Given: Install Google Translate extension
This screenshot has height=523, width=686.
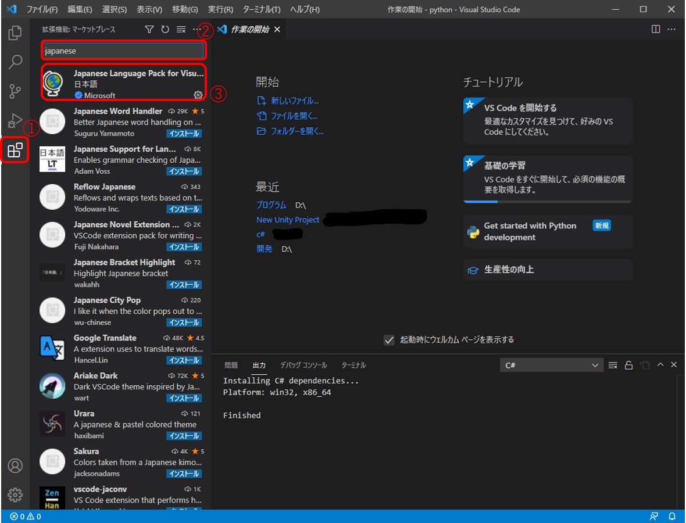Looking at the screenshot, I should [x=184, y=360].
